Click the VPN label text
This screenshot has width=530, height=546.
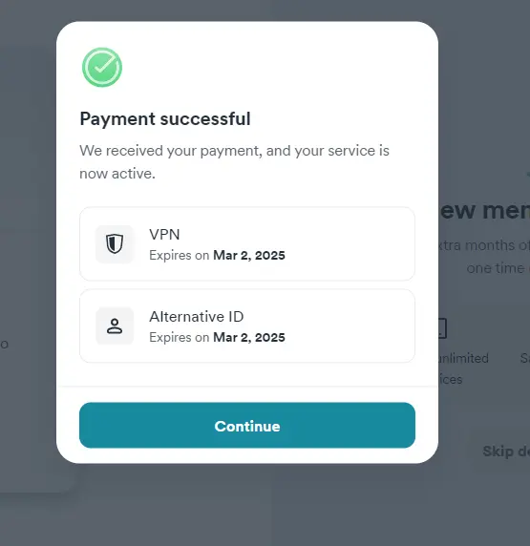(164, 235)
